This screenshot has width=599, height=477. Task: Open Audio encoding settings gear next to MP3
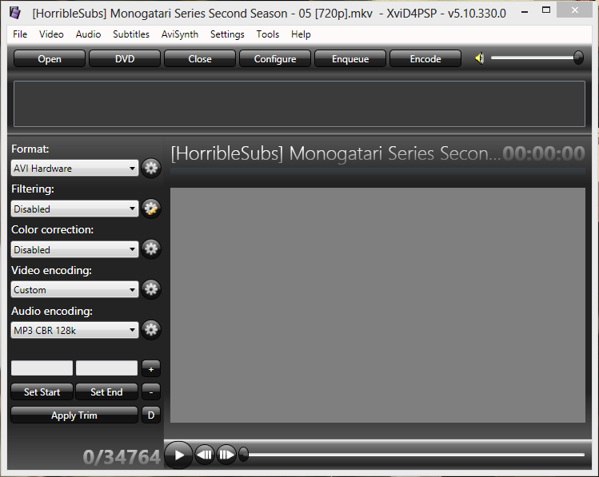click(151, 330)
